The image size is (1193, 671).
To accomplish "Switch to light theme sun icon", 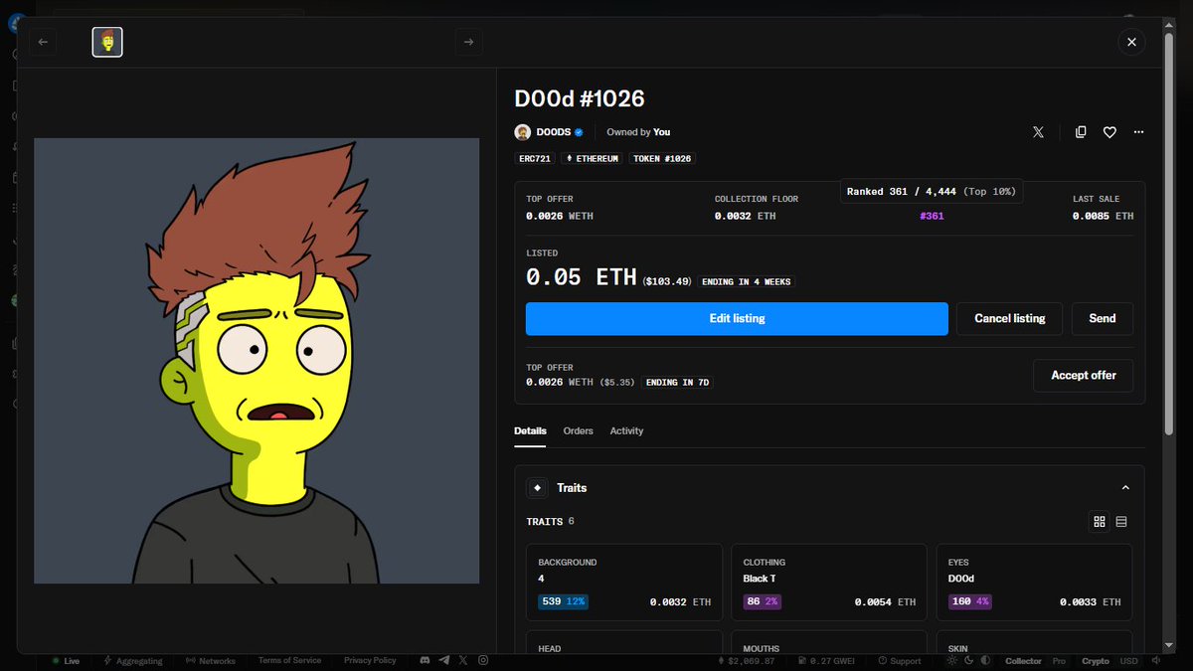I will tap(952, 661).
